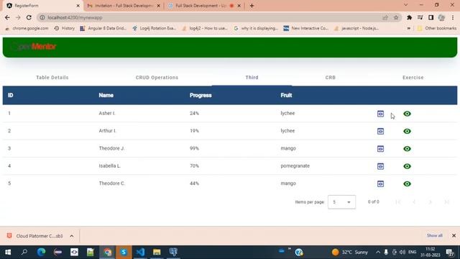Image resolution: width=460 pixels, height=259 pixels.
Task: Click the browser forward arrow
Action: [x=18, y=17]
